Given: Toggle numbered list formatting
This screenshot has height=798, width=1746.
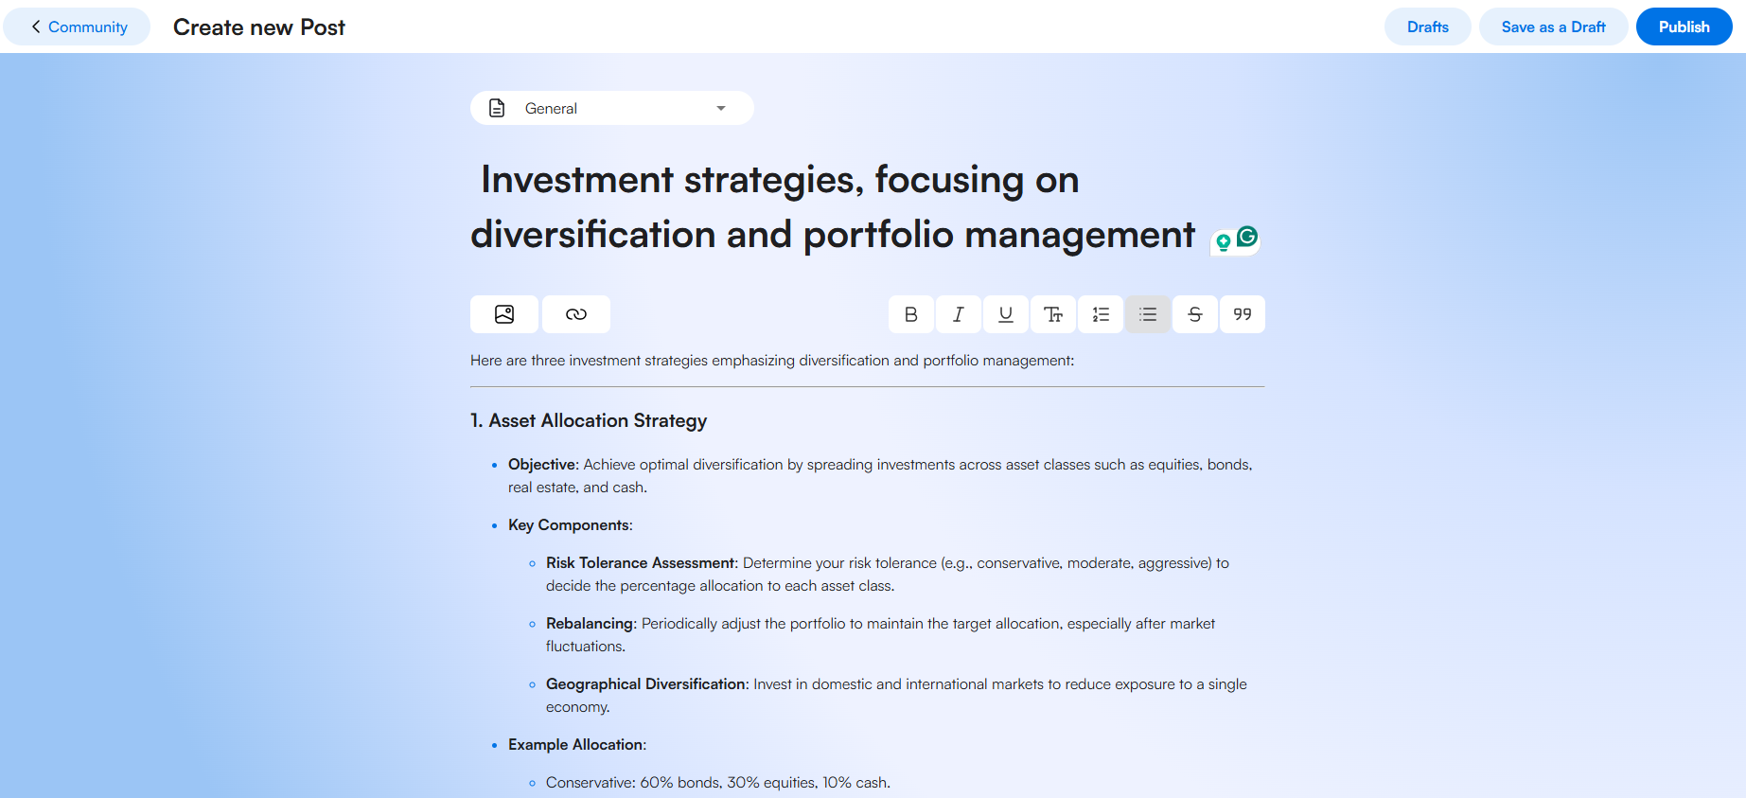Looking at the screenshot, I should (1101, 314).
